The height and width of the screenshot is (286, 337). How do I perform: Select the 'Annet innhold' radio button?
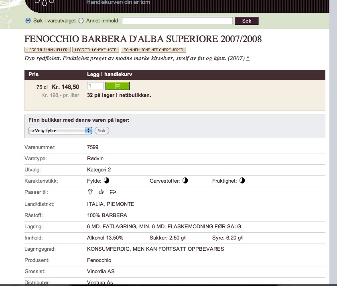(81, 21)
